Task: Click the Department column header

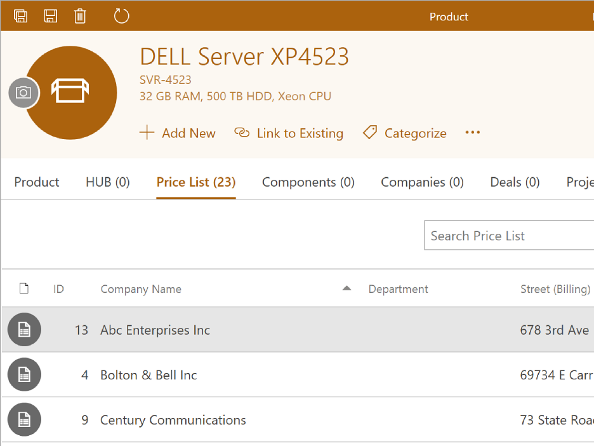Action: (x=398, y=289)
